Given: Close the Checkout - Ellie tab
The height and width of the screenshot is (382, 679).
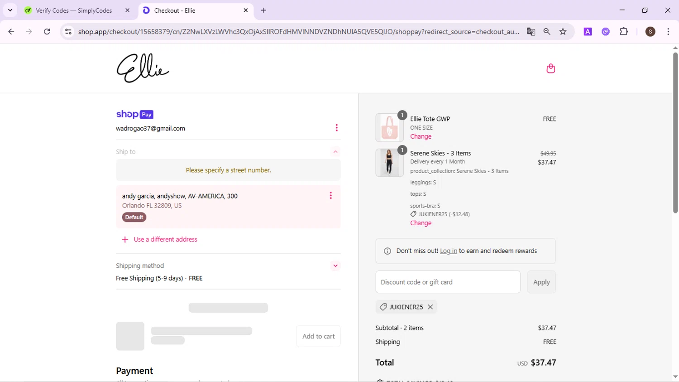Looking at the screenshot, I should click(246, 10).
